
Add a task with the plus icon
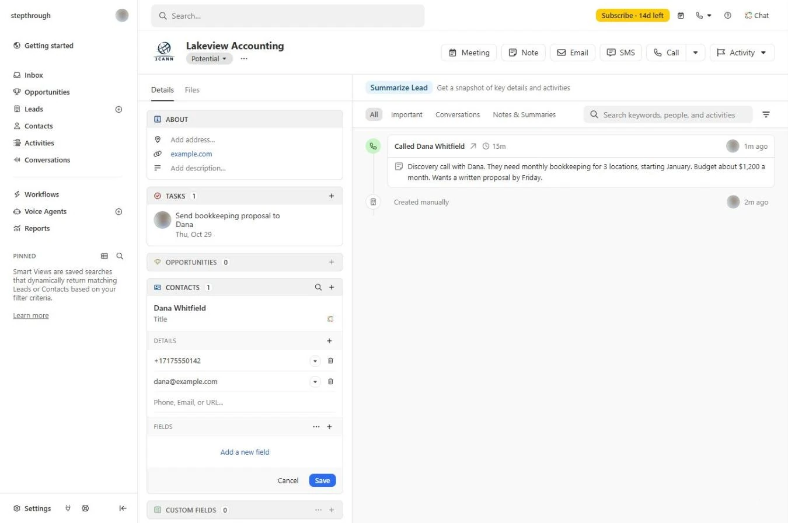click(332, 196)
